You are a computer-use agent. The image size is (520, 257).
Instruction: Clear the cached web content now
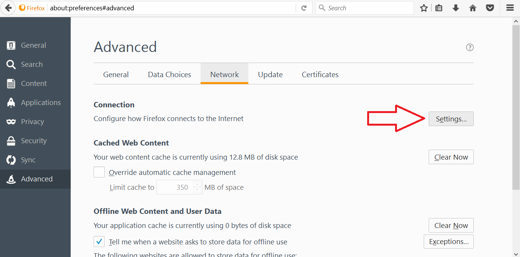451,157
